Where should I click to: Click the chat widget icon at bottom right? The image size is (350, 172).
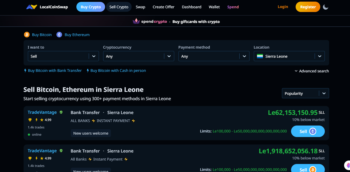[x=347, y=166]
